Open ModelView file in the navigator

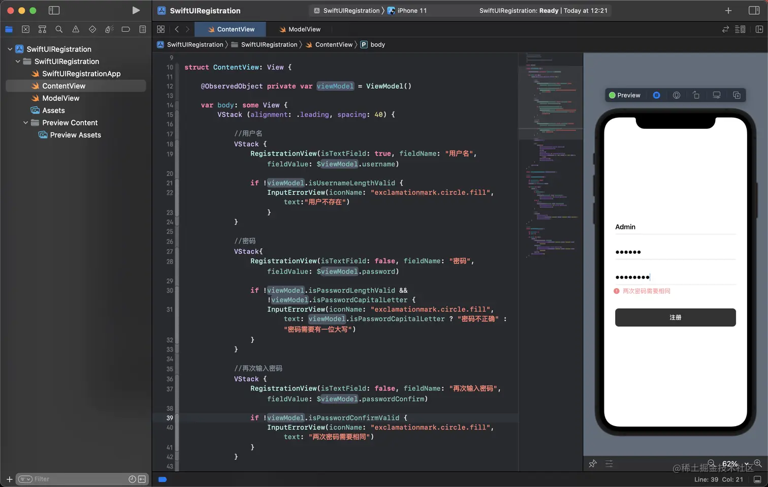55,98
